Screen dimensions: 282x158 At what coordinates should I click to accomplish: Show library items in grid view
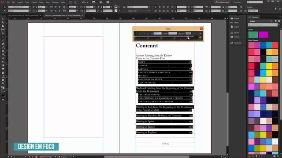coord(275,21)
